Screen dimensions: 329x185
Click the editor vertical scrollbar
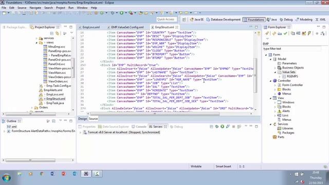[255, 75]
